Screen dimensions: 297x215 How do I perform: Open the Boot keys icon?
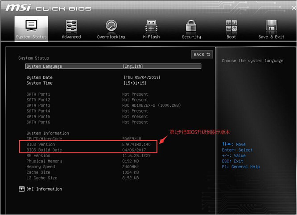point(231,25)
